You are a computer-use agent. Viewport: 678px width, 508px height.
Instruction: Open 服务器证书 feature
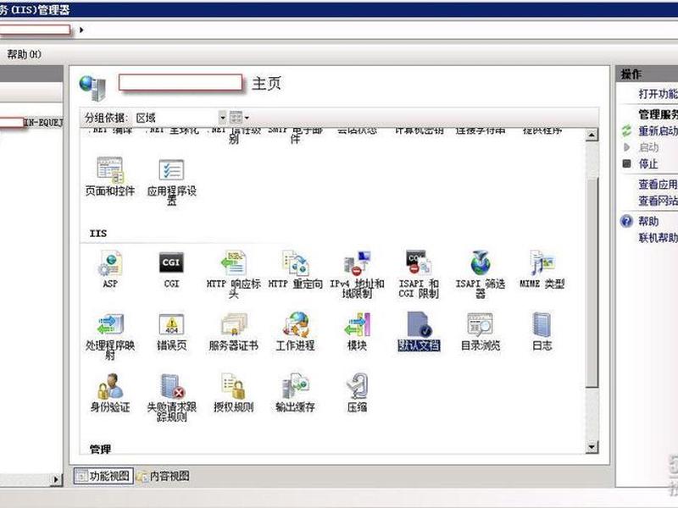click(x=234, y=332)
